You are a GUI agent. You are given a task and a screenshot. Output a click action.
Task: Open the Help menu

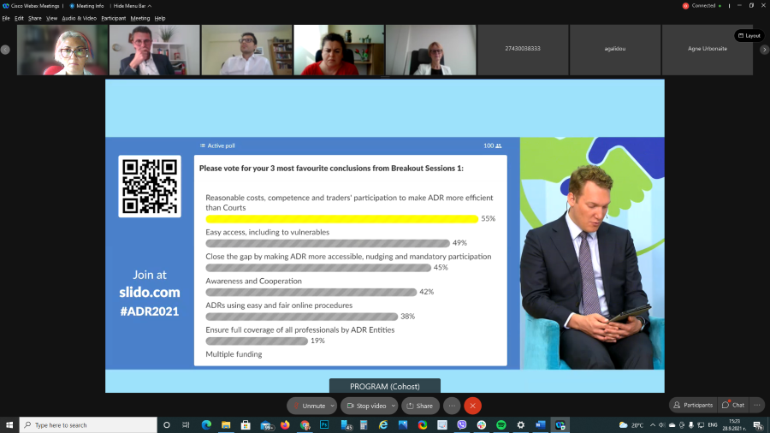(160, 18)
